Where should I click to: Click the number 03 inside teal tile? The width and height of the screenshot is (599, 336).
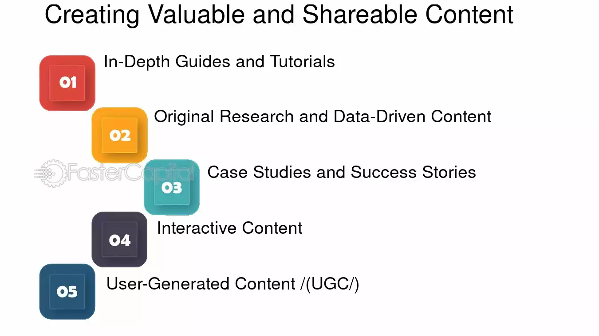point(172,188)
